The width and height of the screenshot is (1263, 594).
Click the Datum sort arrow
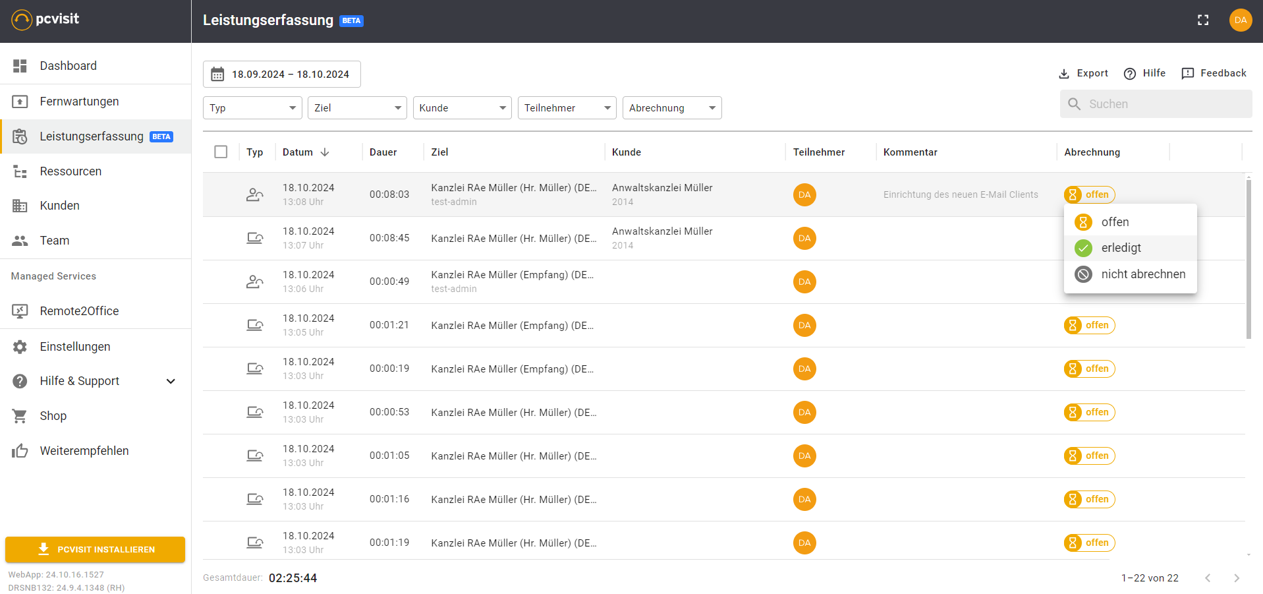tap(325, 152)
